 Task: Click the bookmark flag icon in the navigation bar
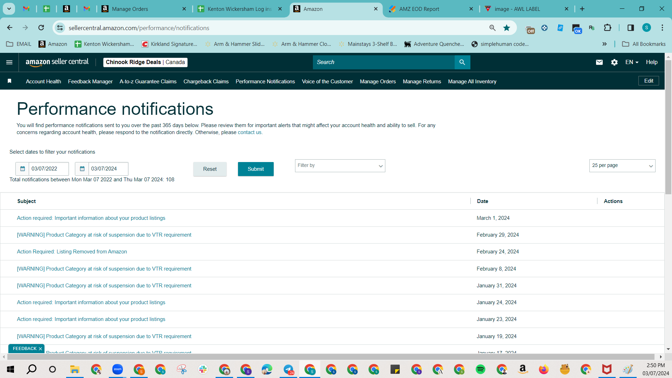(10, 81)
